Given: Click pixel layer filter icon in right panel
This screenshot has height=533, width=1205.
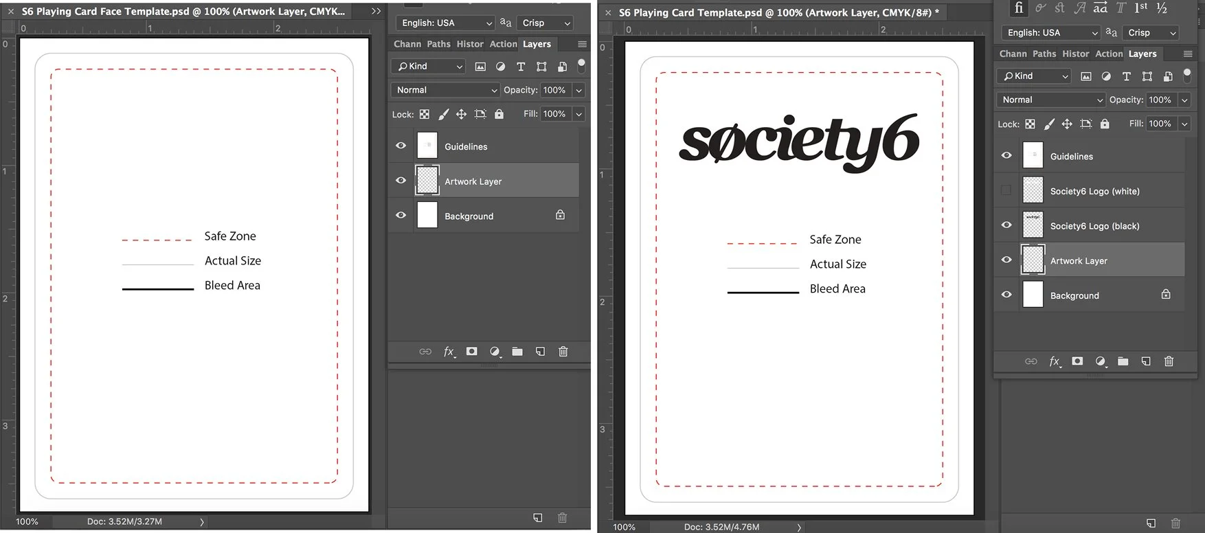Looking at the screenshot, I should [x=1086, y=76].
